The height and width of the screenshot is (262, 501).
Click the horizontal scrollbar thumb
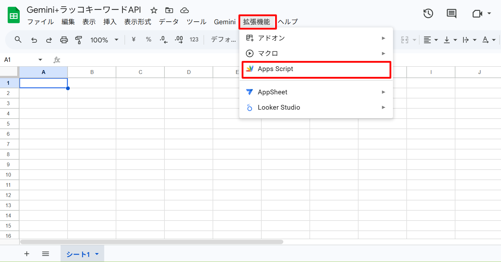[x=152, y=242]
